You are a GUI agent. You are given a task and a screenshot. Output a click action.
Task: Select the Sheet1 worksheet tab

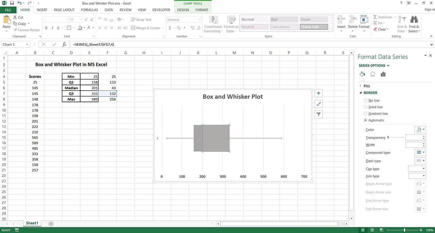(32, 223)
